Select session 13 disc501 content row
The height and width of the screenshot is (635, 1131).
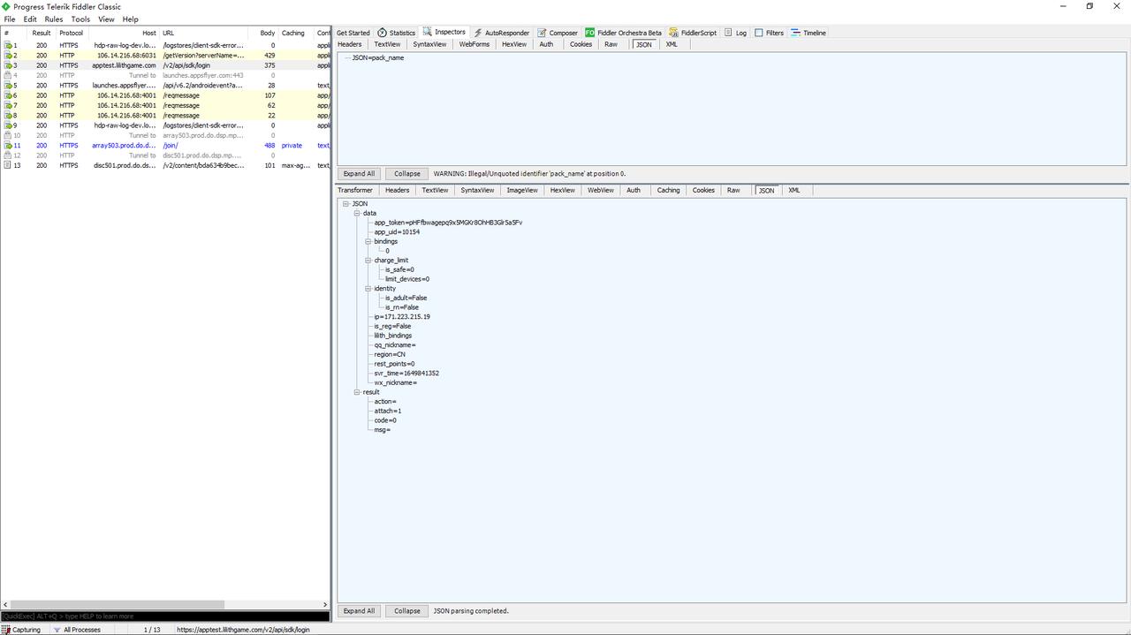click(165, 165)
